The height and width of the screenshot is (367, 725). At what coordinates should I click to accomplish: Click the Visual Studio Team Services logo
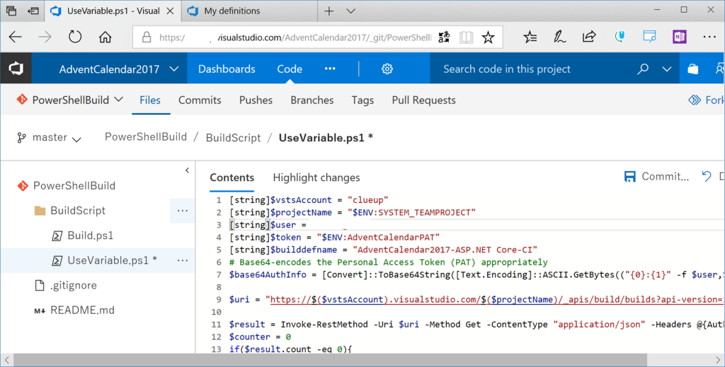16,69
